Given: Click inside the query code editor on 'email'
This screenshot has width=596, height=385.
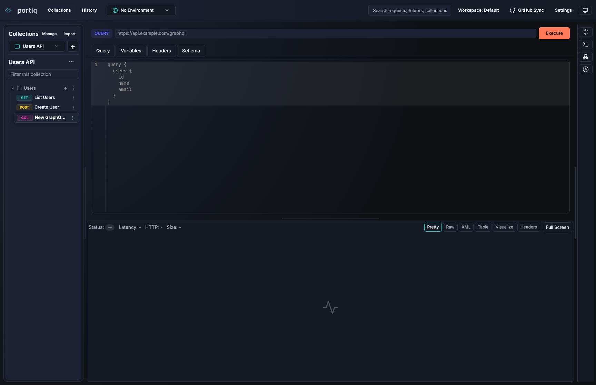Looking at the screenshot, I should click(125, 90).
